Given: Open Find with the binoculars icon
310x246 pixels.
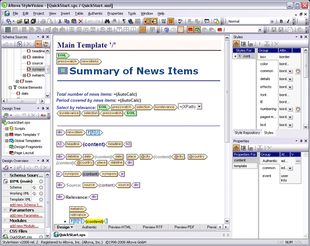Looking at the screenshot, I should pyautogui.click(x=107, y=21).
